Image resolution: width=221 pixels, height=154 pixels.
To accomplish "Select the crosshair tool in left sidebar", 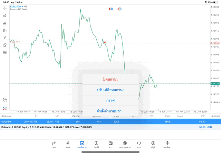I will click(x=4, y=8).
